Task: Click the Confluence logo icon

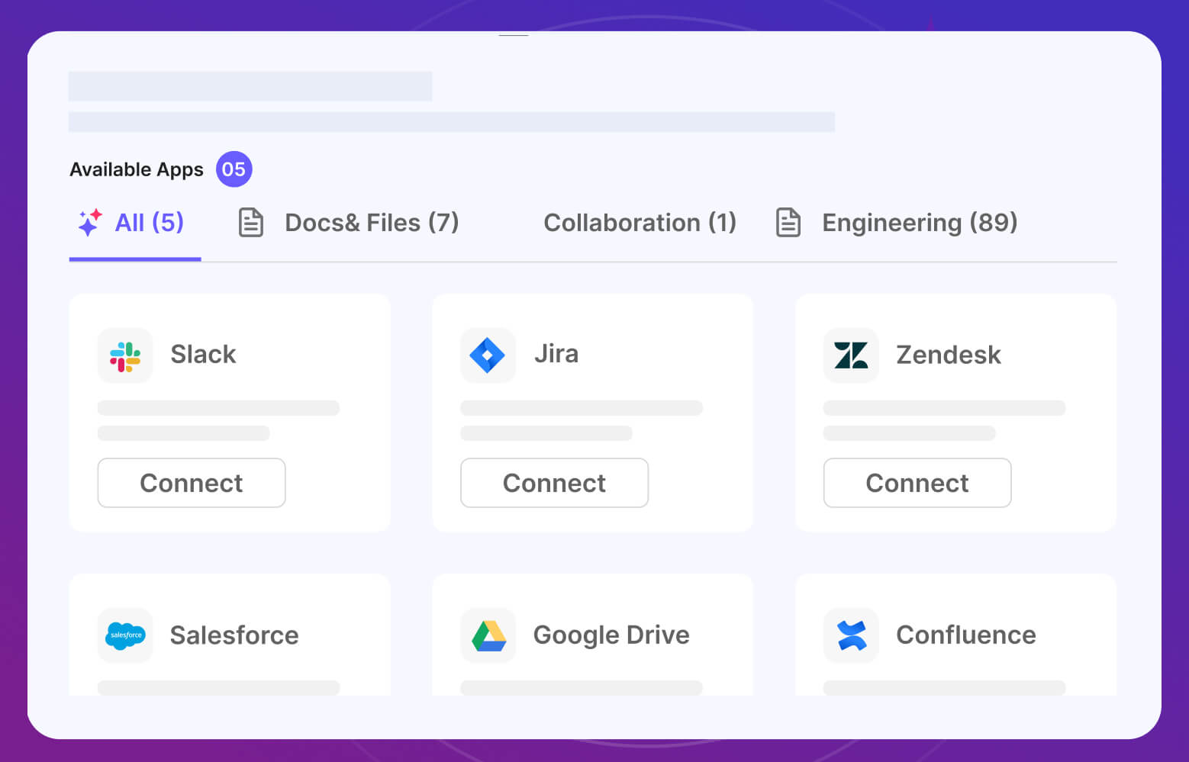Action: [x=851, y=635]
